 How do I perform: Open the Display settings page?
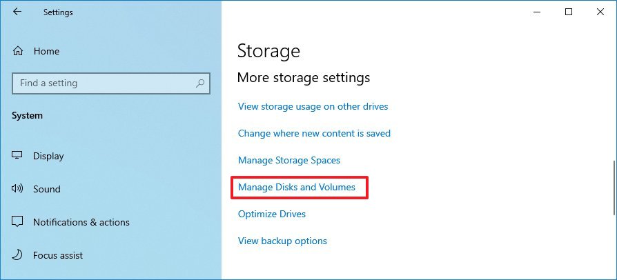pyautogui.click(x=48, y=156)
